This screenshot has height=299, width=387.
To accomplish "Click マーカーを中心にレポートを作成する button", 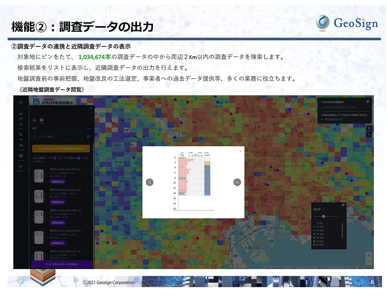I will [x=62, y=264].
